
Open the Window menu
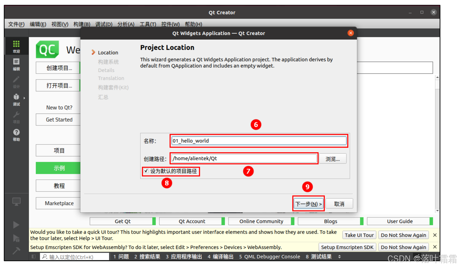tap(170, 24)
